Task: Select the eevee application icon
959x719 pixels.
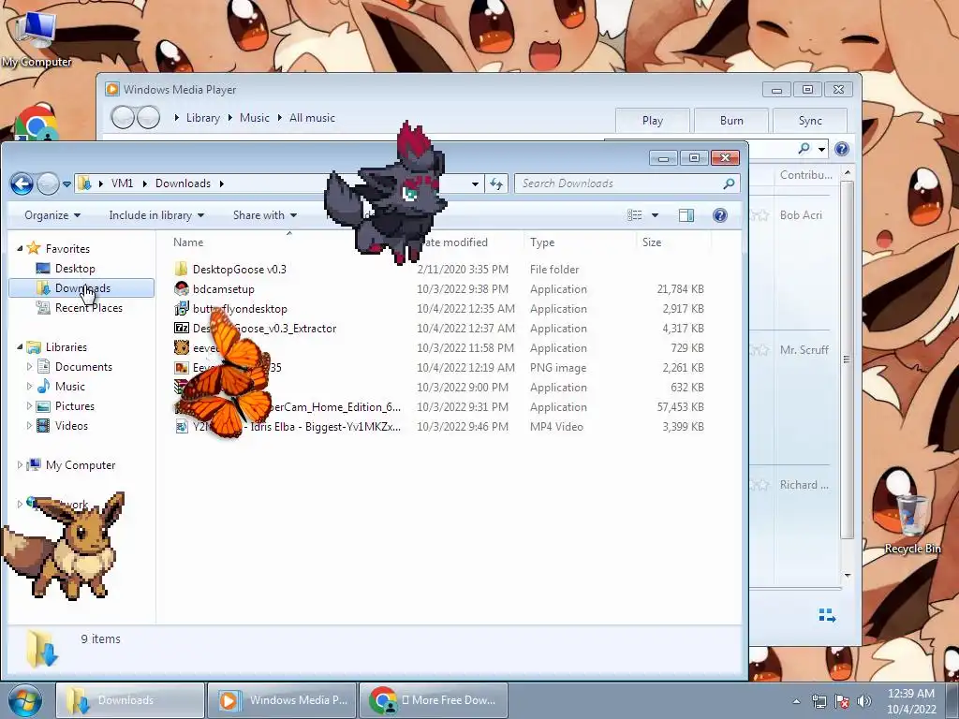Action: [x=181, y=348]
